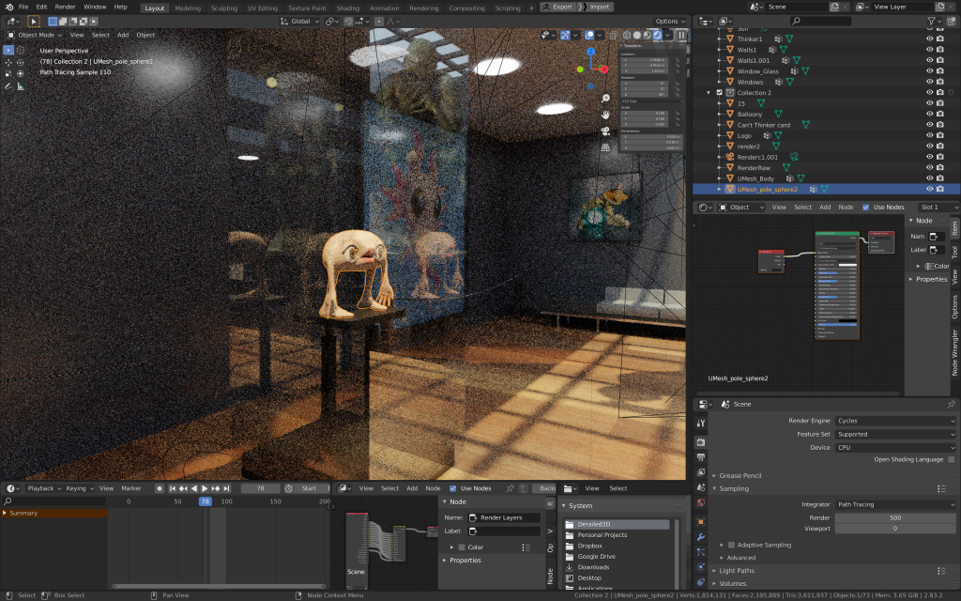Click the zoom magnifier icon in the viewport

tap(606, 99)
